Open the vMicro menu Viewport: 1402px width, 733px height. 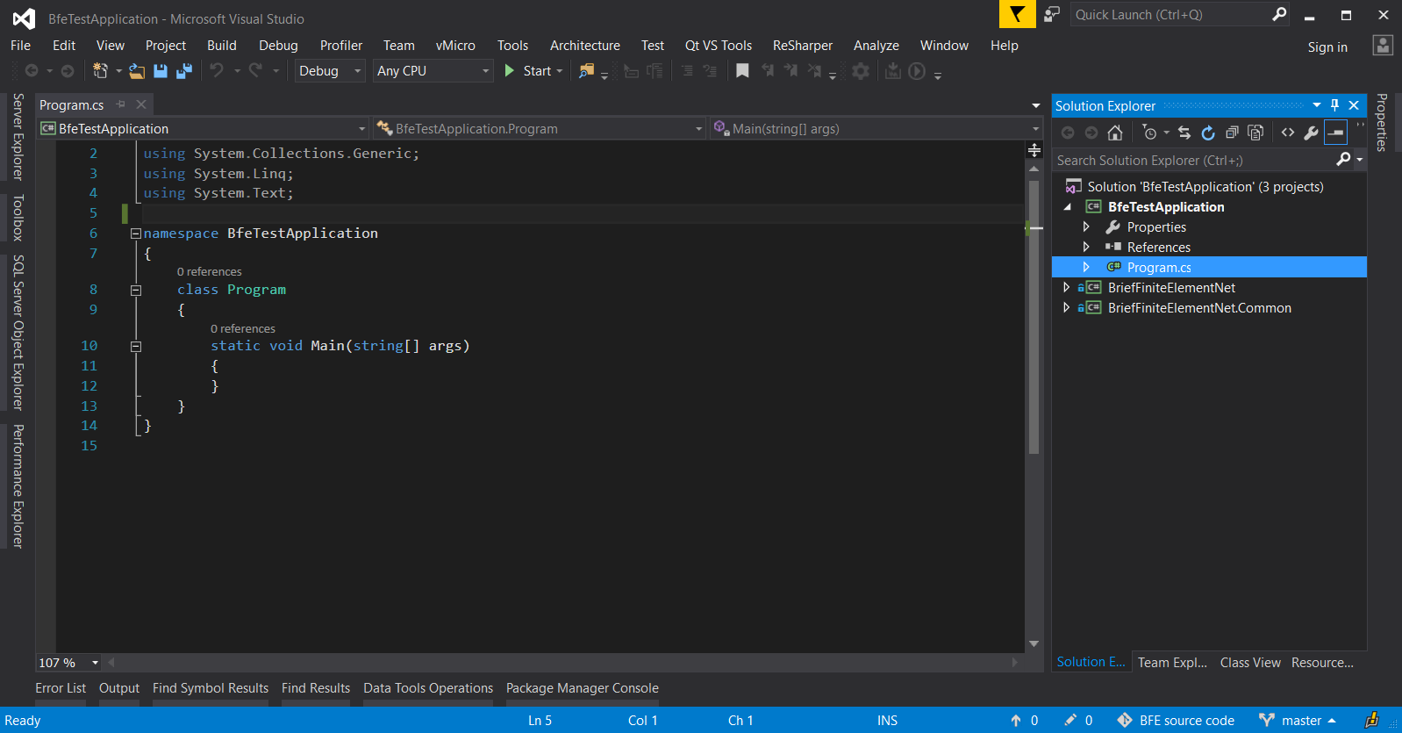(x=455, y=46)
